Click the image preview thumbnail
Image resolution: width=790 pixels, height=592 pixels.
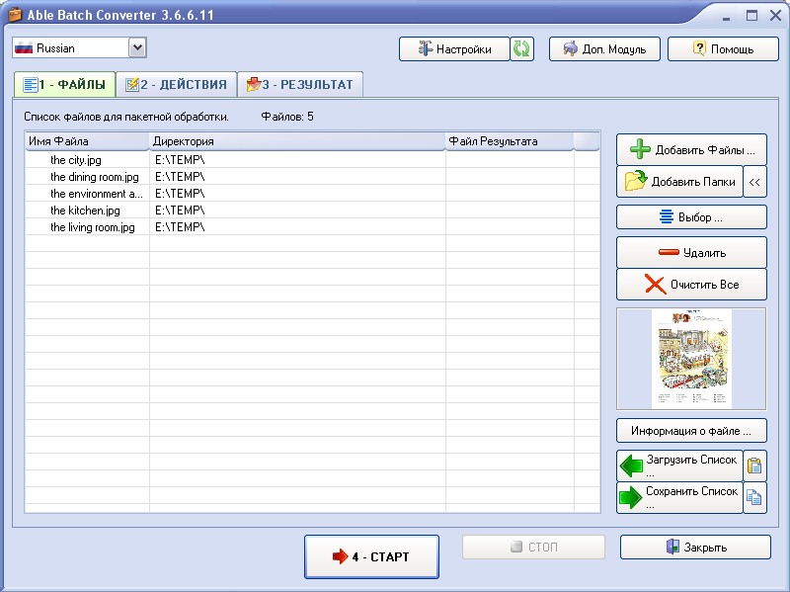click(691, 359)
